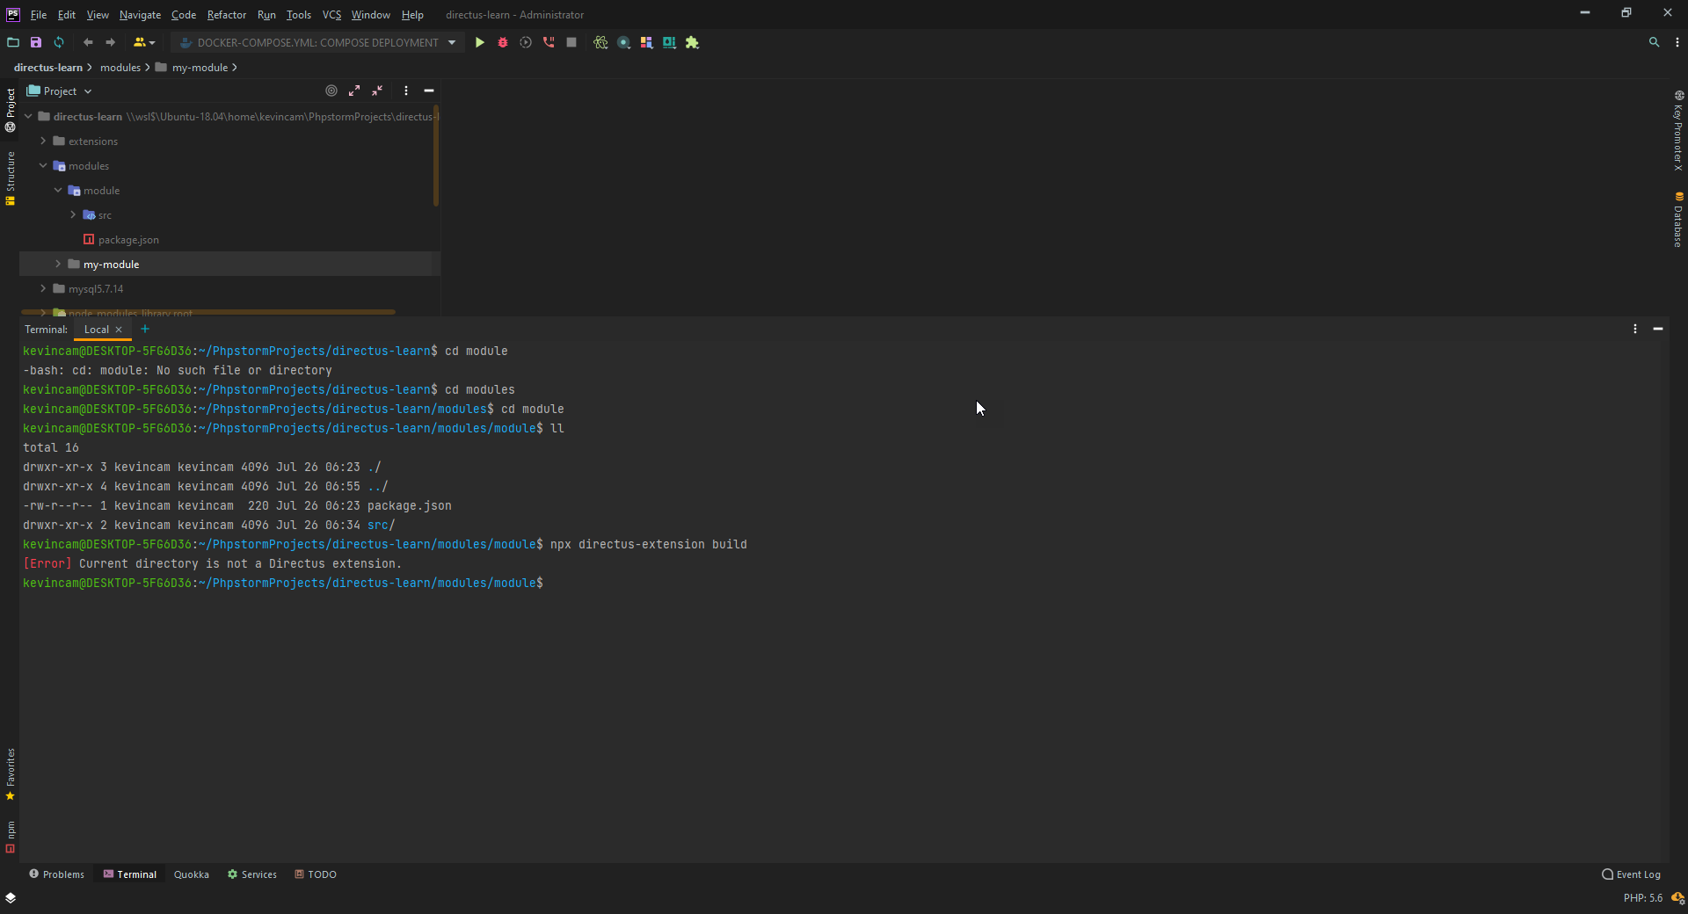Open Search Everywhere magnifier
Image resolution: width=1688 pixels, height=914 pixels.
point(1654,42)
